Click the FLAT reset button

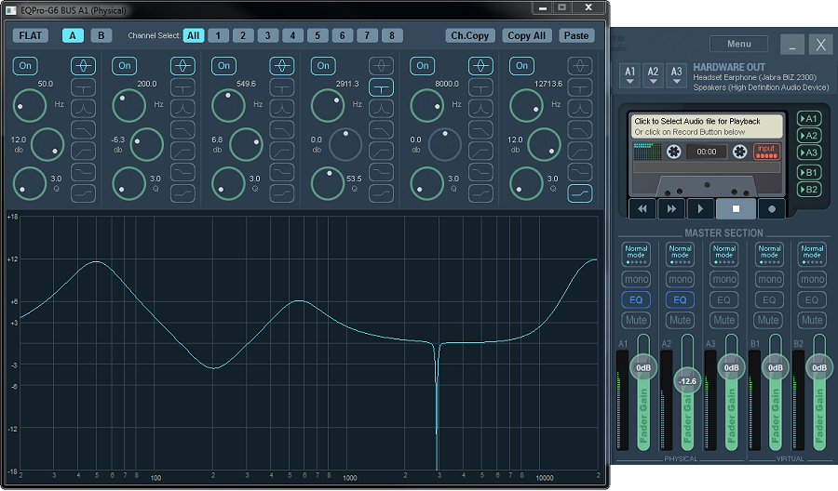coord(32,35)
